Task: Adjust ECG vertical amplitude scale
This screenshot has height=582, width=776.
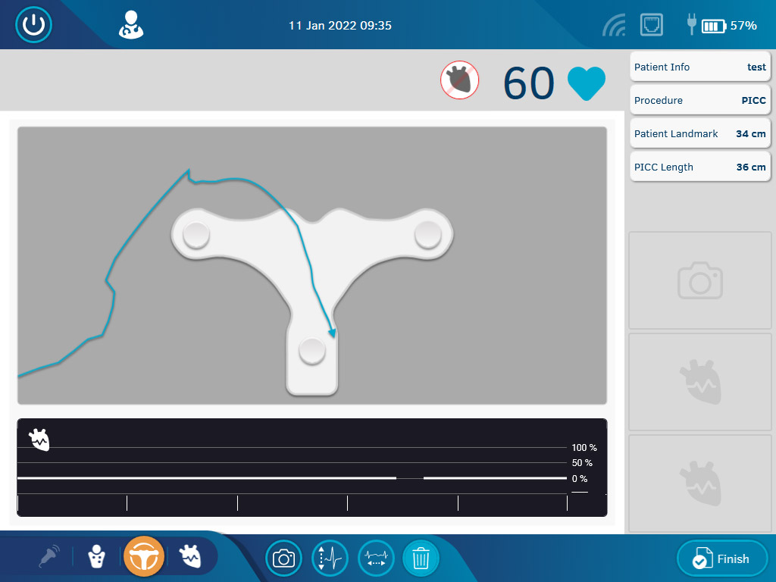Action: [x=330, y=559]
